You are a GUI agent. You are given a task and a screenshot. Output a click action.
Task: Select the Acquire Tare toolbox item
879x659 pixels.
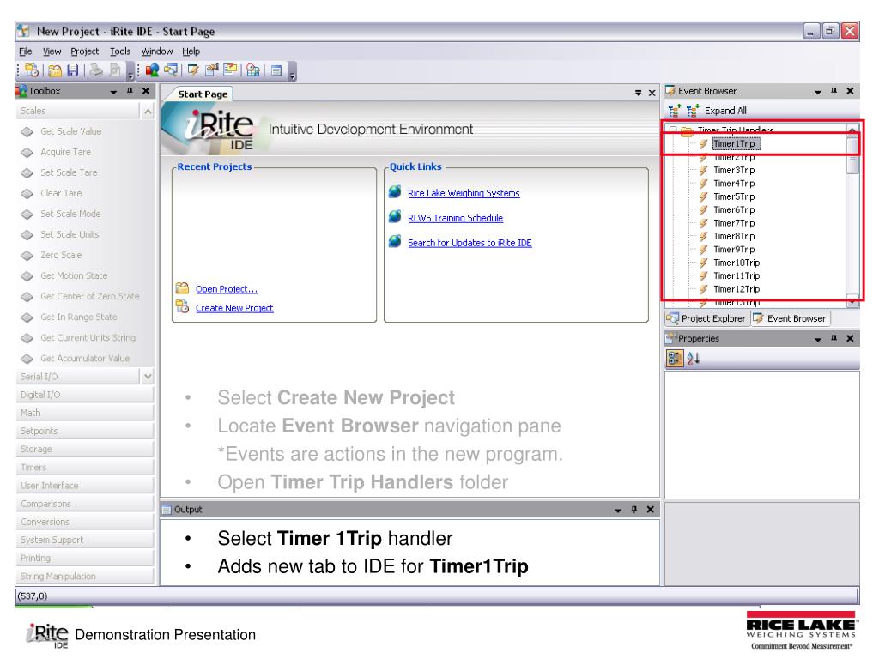[x=65, y=152]
